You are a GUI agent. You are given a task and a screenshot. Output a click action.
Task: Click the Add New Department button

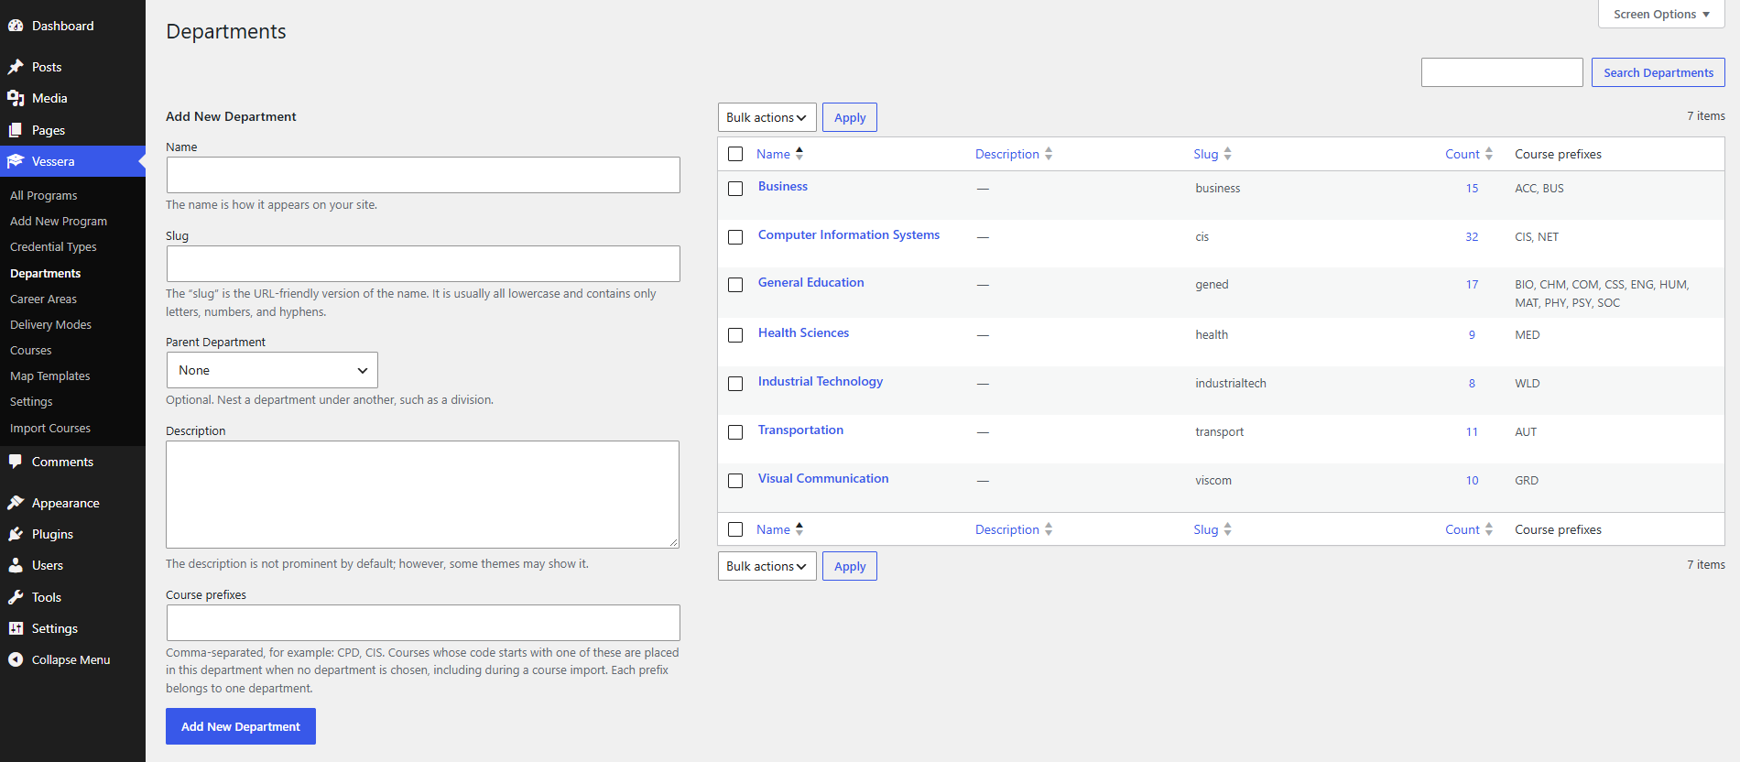pyautogui.click(x=241, y=726)
